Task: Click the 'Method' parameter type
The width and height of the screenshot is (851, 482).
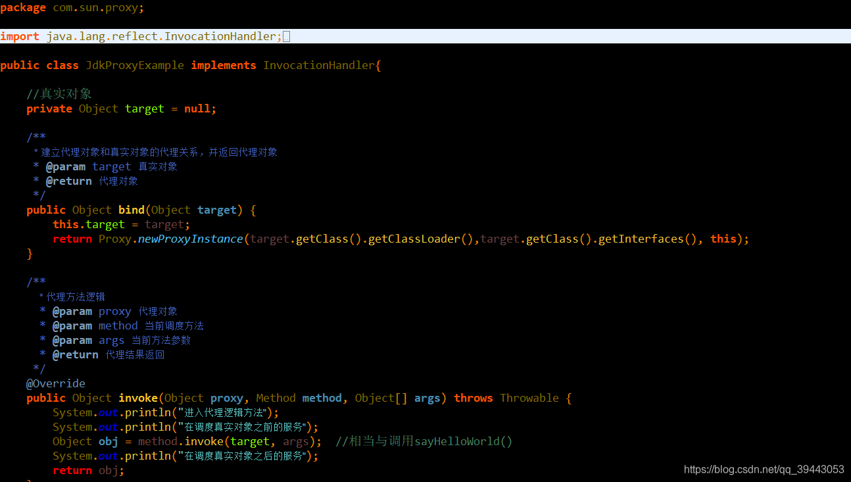Action: click(x=276, y=398)
